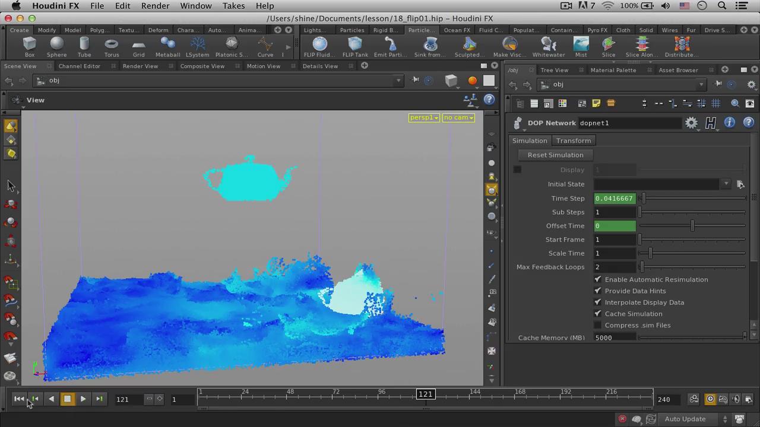Screen dimensions: 760x427
Task: Open the Render menu
Action: [155, 5]
